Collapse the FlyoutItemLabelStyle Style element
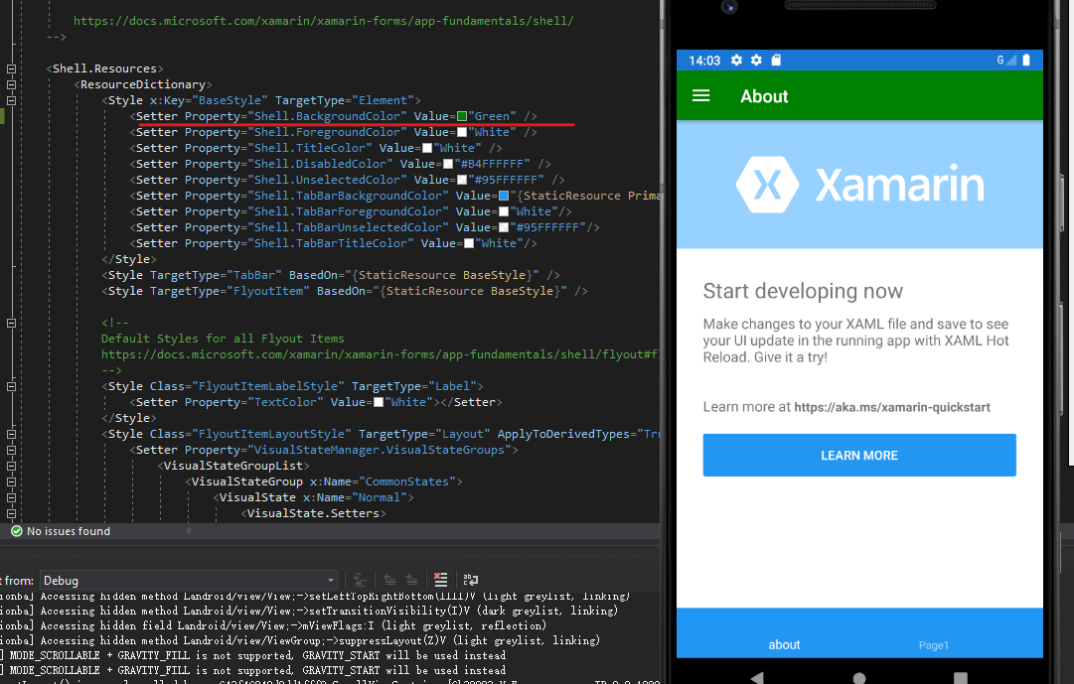Image resolution: width=1074 pixels, height=684 pixels. coord(11,386)
